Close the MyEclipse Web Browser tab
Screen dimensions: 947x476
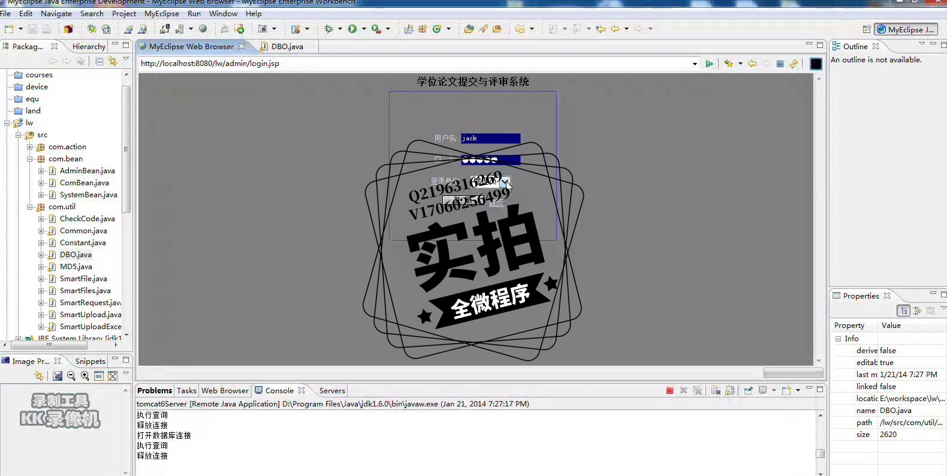tap(242, 46)
